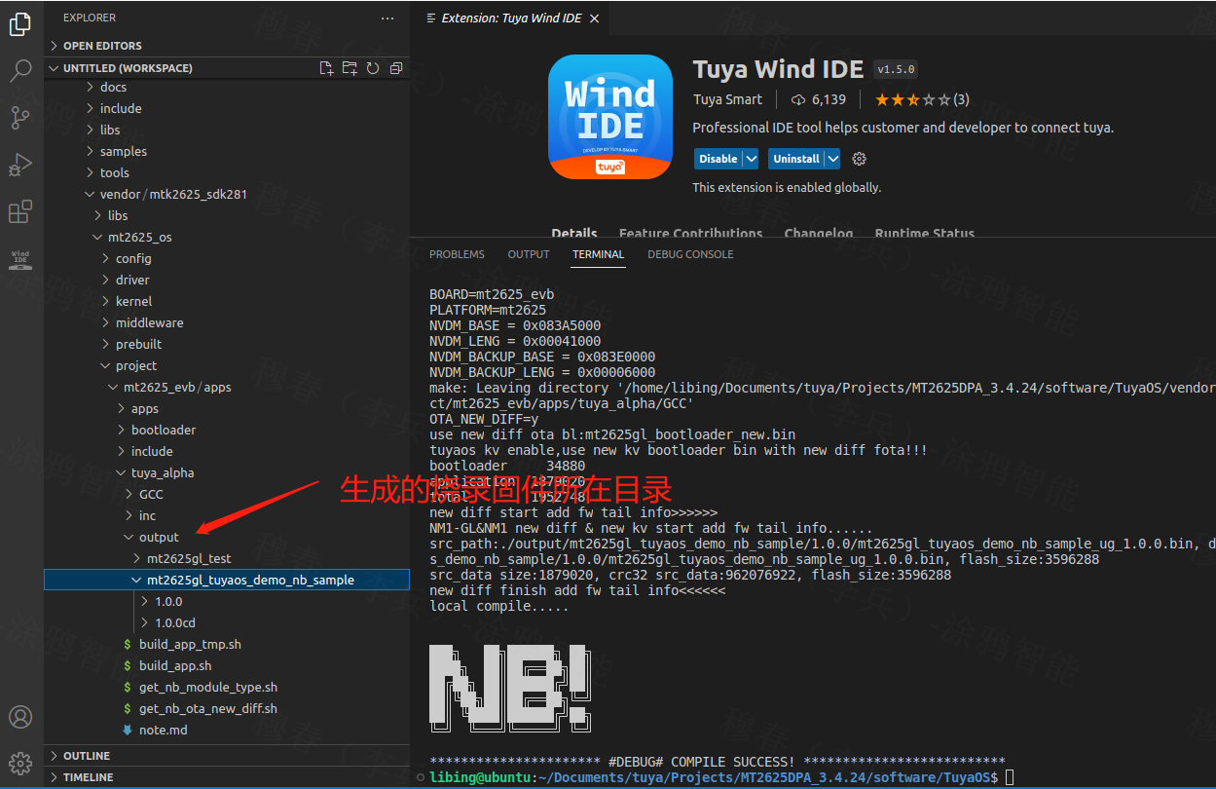The image size is (1216, 789).
Task: Open the get_nb_module_type.sh file
Action: (227, 687)
